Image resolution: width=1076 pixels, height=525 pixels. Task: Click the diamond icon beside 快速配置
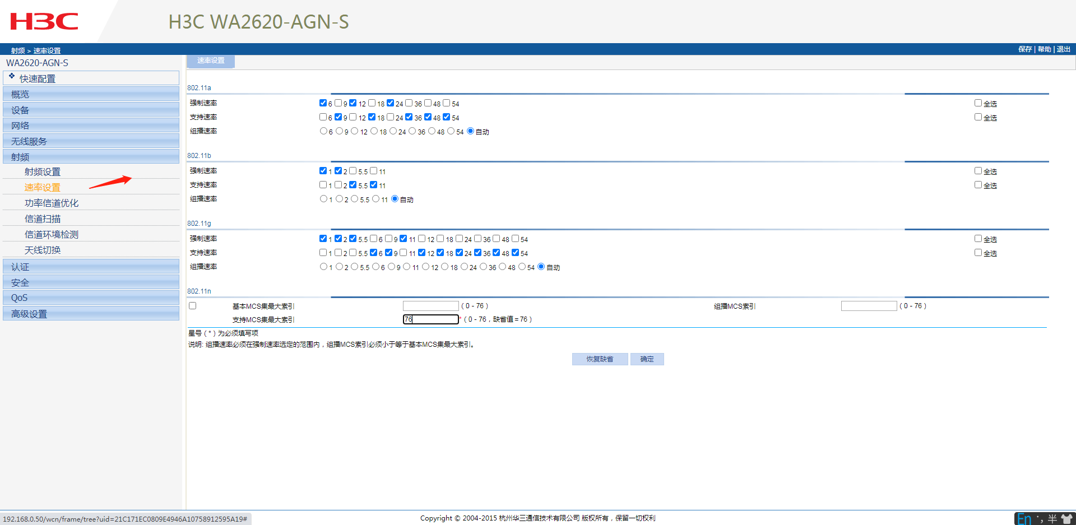[12, 76]
